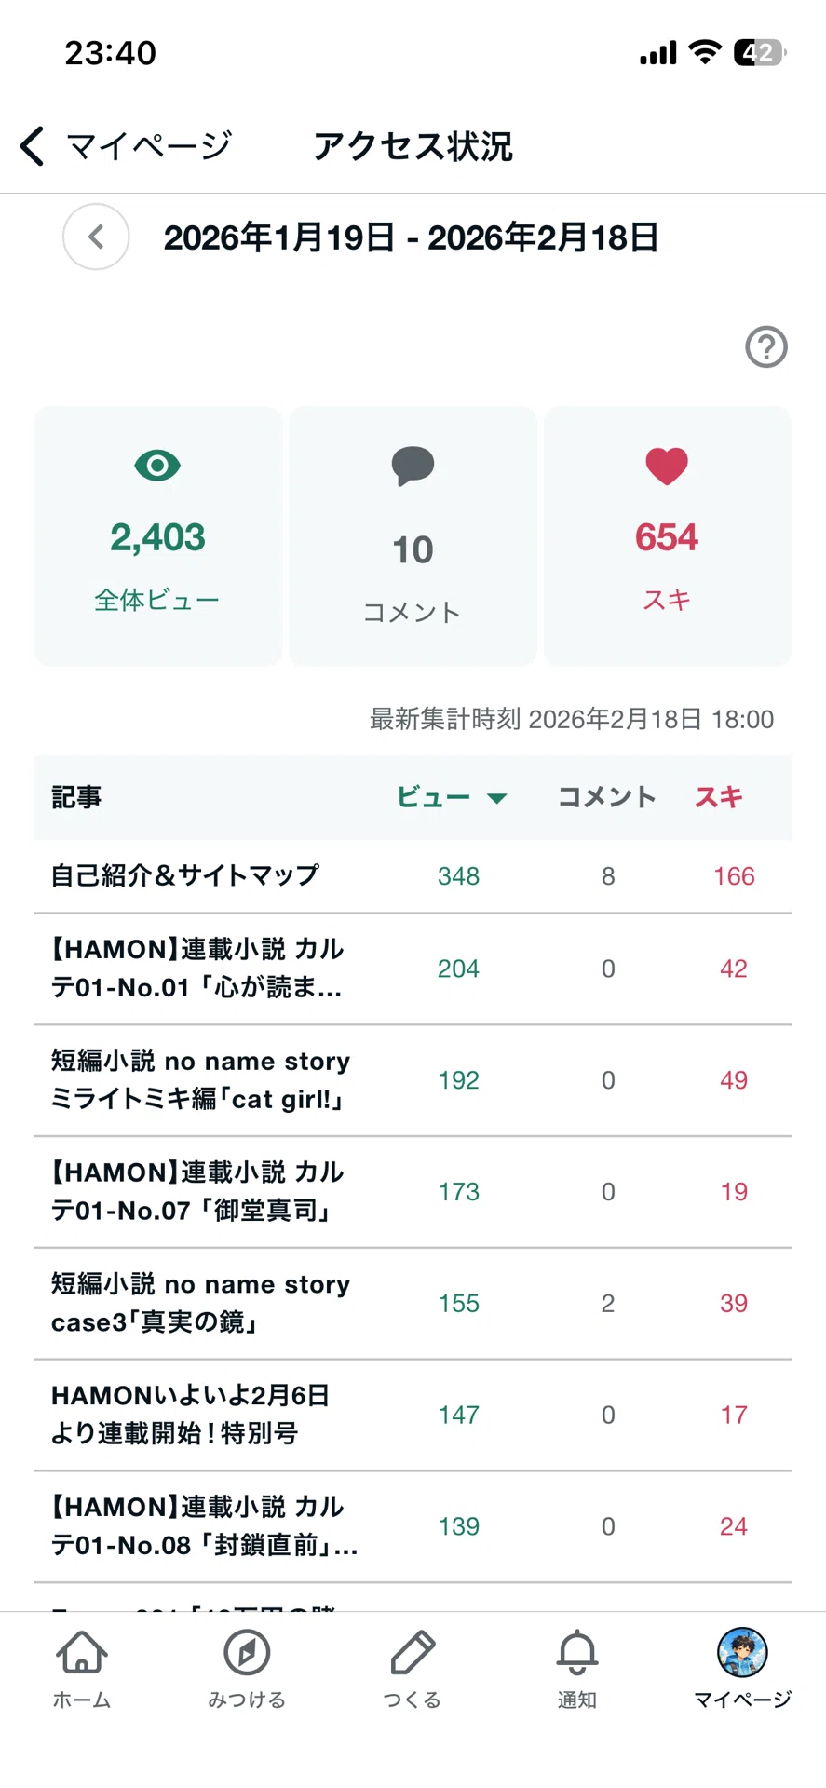
Task: Open HAMONいよいよ2月6日 特別号 article
Action: (x=413, y=1415)
